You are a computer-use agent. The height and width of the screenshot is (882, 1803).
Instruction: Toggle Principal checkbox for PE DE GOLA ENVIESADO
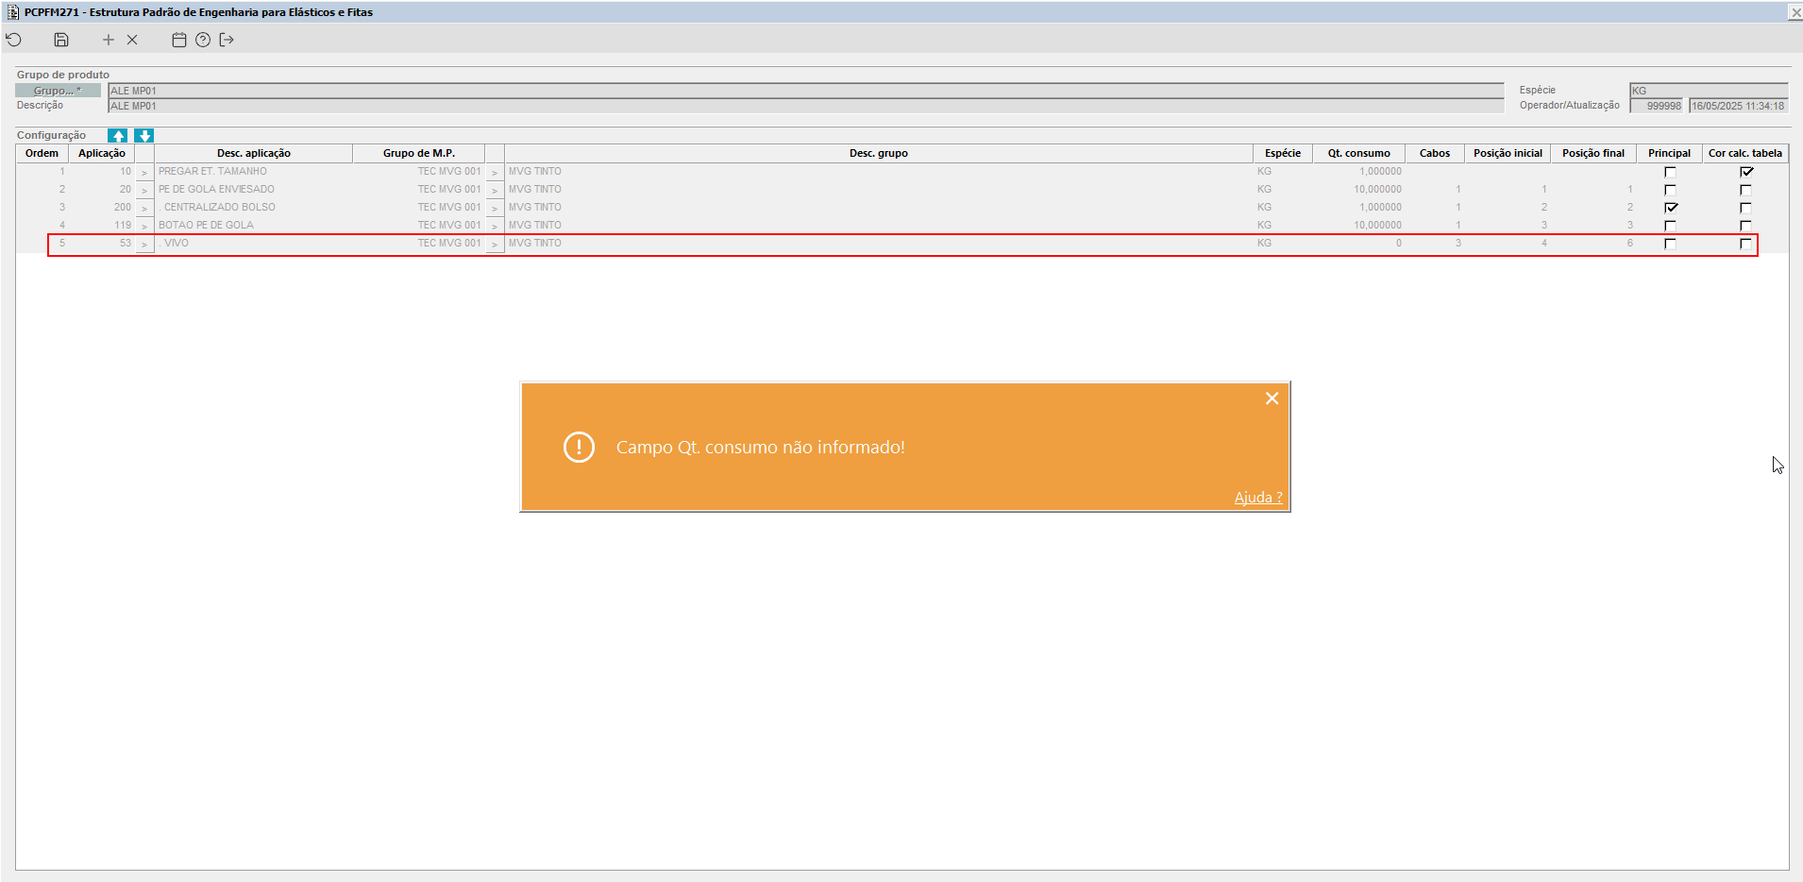coord(1670,190)
